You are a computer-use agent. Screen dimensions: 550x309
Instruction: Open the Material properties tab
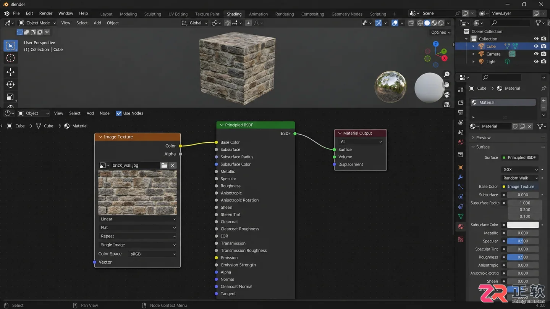[461, 226]
